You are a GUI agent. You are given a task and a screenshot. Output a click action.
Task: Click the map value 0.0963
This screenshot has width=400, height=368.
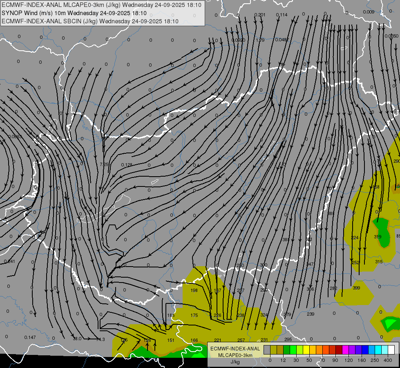pyautogui.click(x=15, y=137)
